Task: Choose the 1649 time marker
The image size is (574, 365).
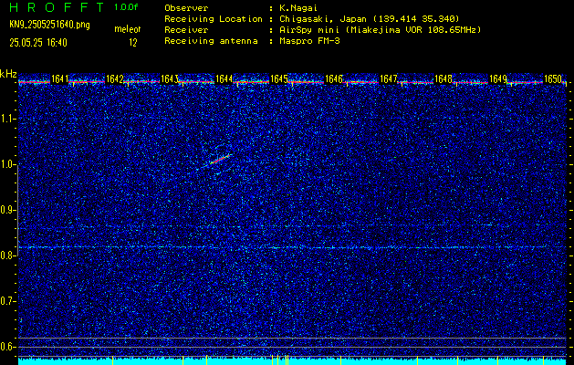Action: coord(498,78)
